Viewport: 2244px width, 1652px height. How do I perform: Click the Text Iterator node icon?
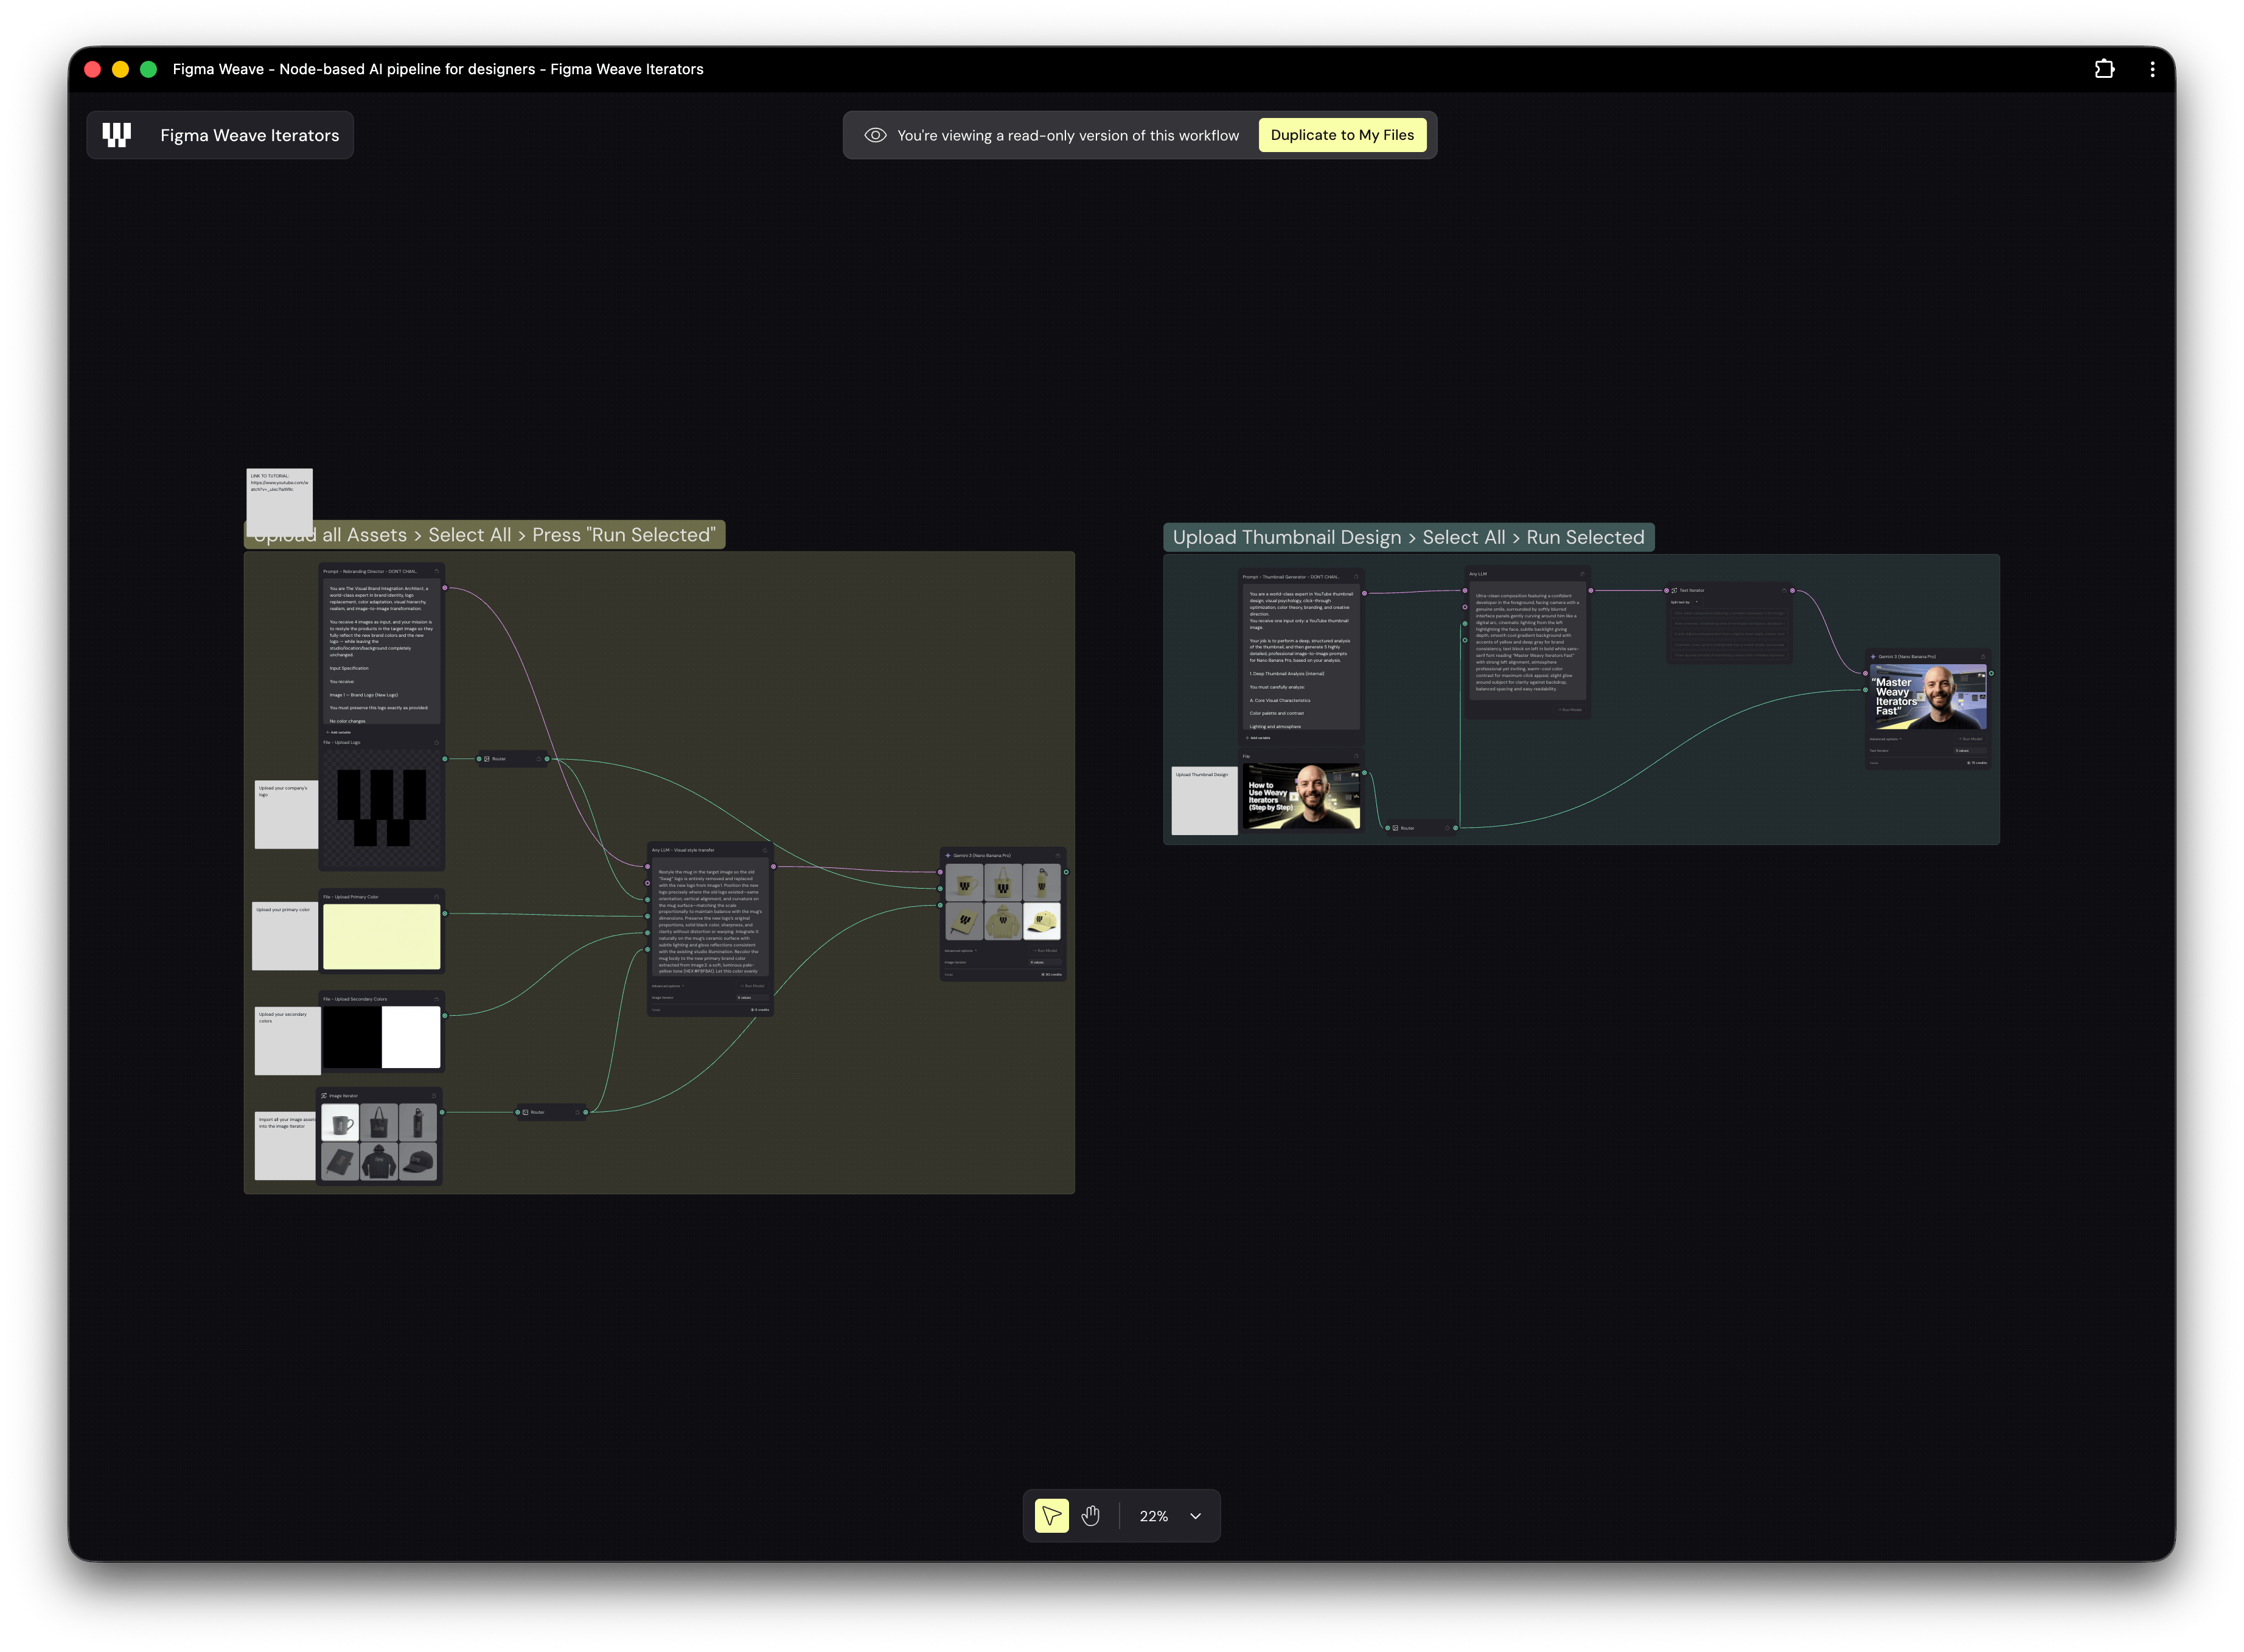1674,590
